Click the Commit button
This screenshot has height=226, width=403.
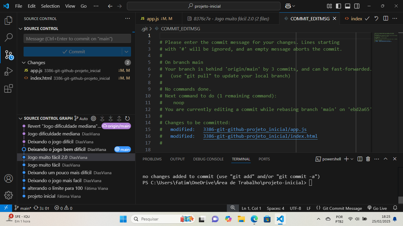(73, 52)
